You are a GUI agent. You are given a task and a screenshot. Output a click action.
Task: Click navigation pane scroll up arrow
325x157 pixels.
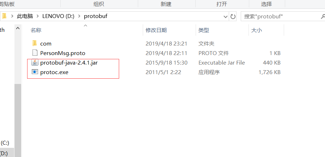click(18, 29)
